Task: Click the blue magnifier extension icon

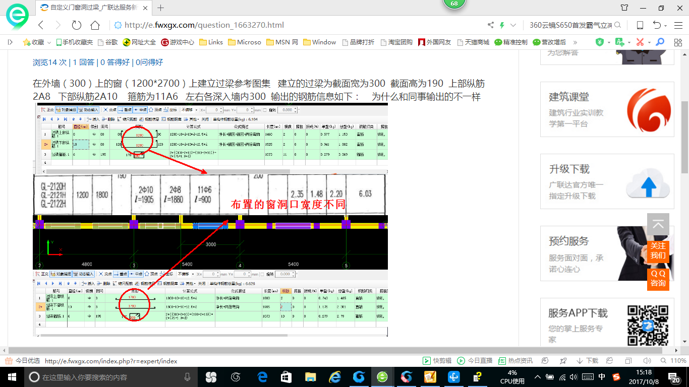Action: (660, 42)
